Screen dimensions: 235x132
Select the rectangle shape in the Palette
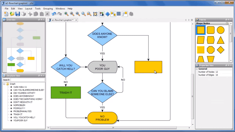pos(200,30)
